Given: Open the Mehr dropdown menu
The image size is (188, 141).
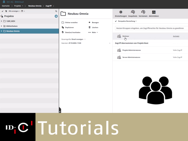Looking at the screenshot, I should pyautogui.click(x=93, y=32).
